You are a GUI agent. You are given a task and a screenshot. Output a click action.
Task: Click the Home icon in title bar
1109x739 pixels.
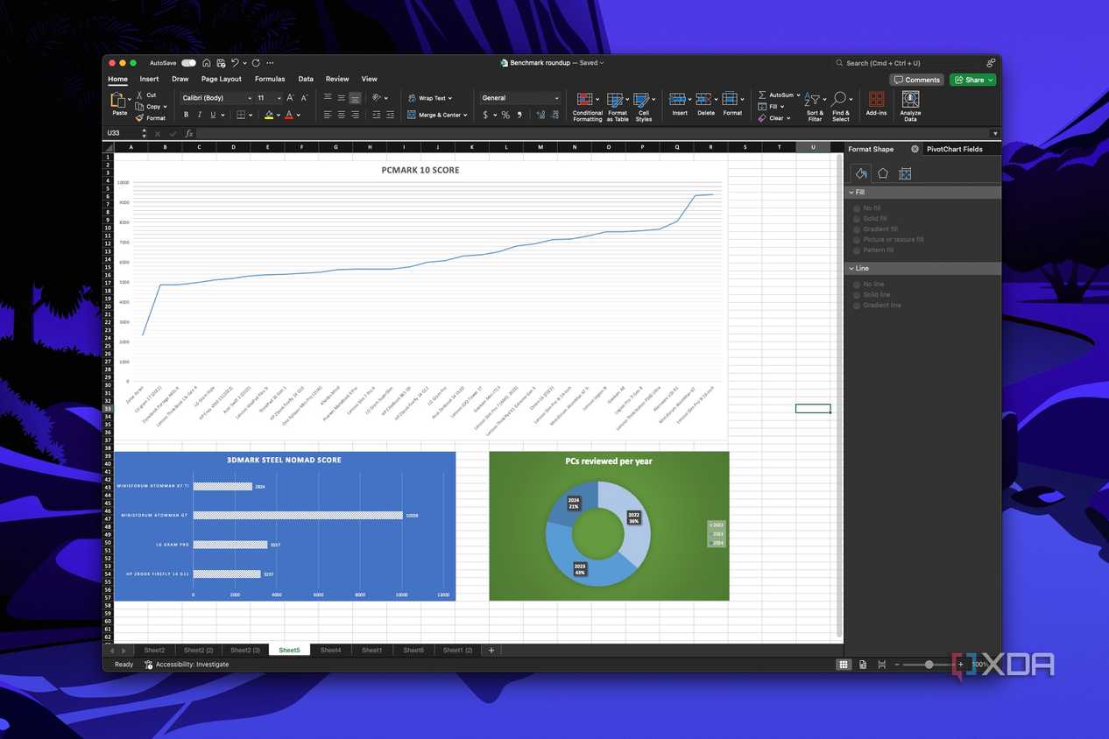click(207, 63)
